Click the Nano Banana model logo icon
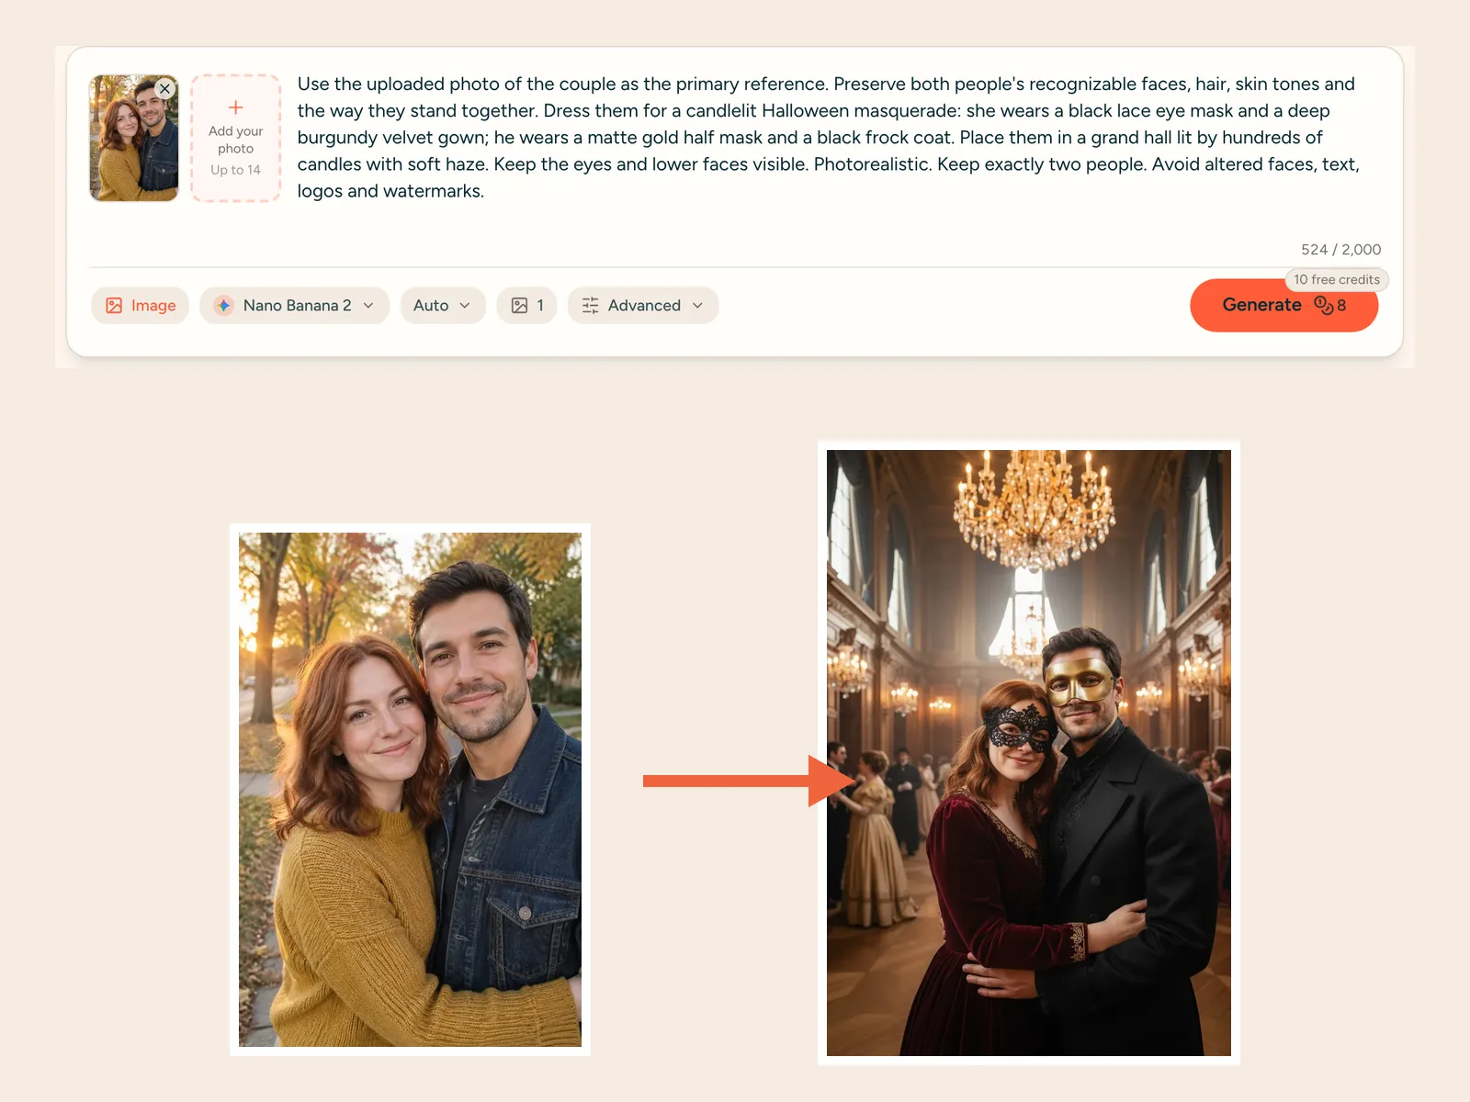Screen dimensions: 1470x1102 pyautogui.click(x=223, y=306)
